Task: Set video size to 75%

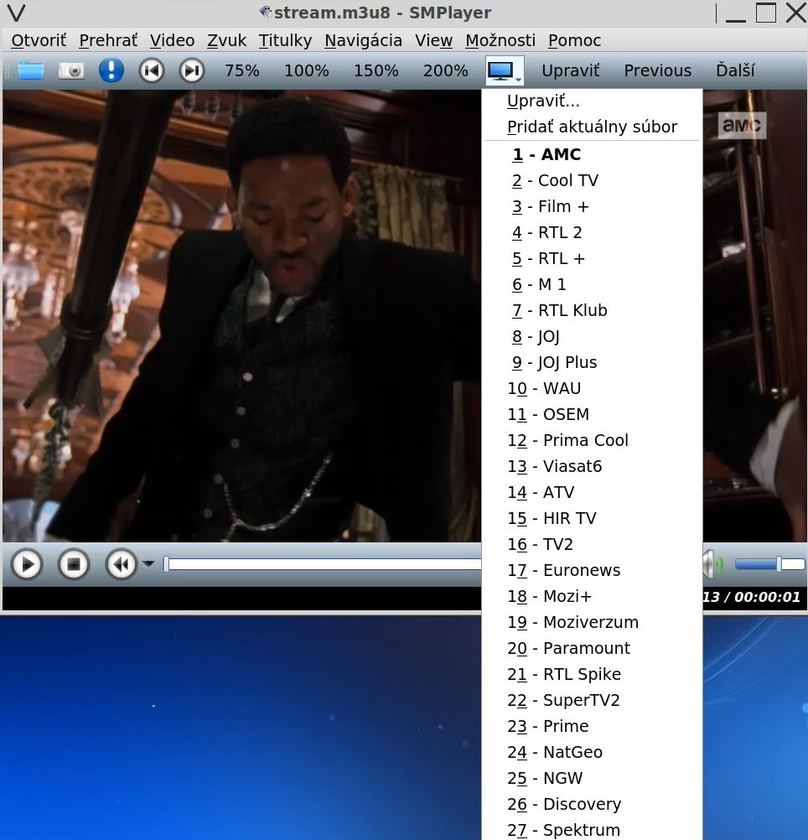Action: click(x=241, y=71)
